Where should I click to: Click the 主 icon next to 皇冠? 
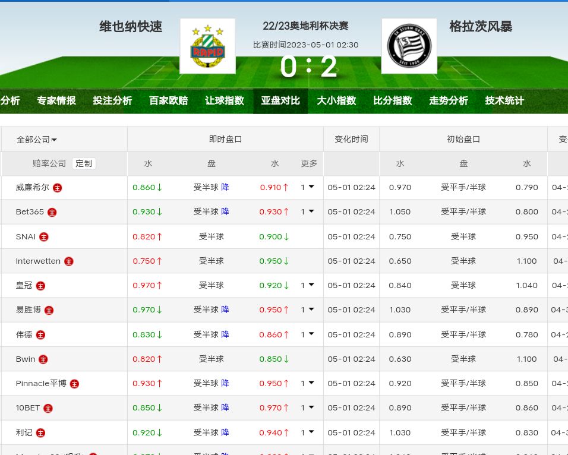40,286
